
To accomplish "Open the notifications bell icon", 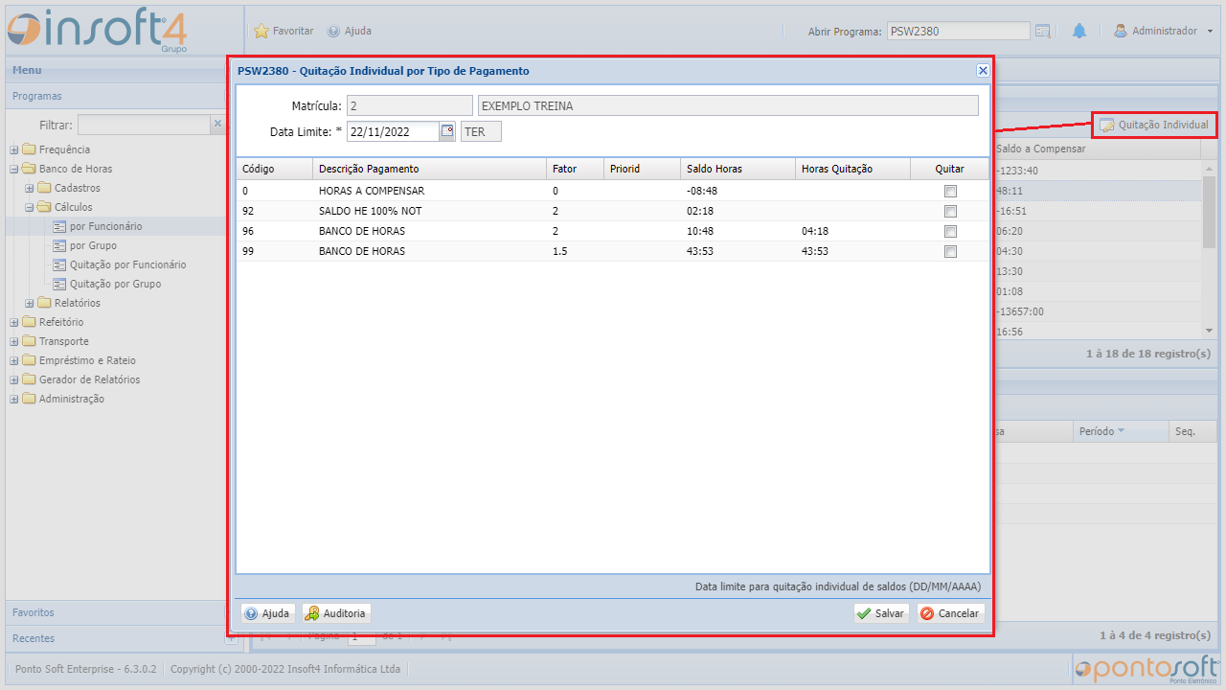I will (1079, 31).
